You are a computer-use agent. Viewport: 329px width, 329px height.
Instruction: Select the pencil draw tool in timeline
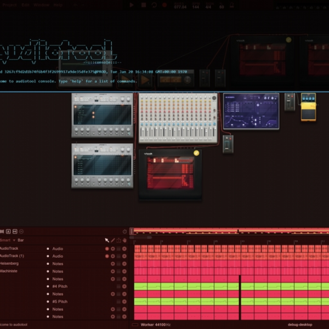click(113, 240)
